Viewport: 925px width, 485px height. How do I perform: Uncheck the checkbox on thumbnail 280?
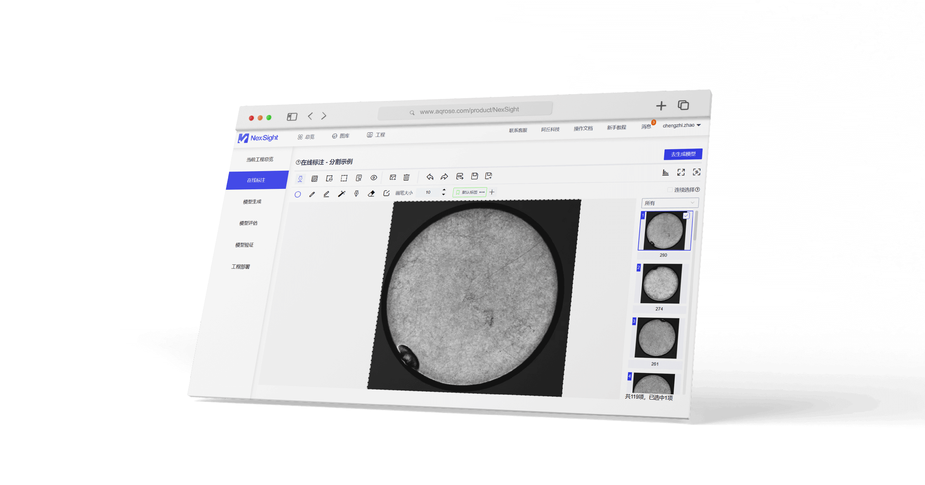(686, 216)
